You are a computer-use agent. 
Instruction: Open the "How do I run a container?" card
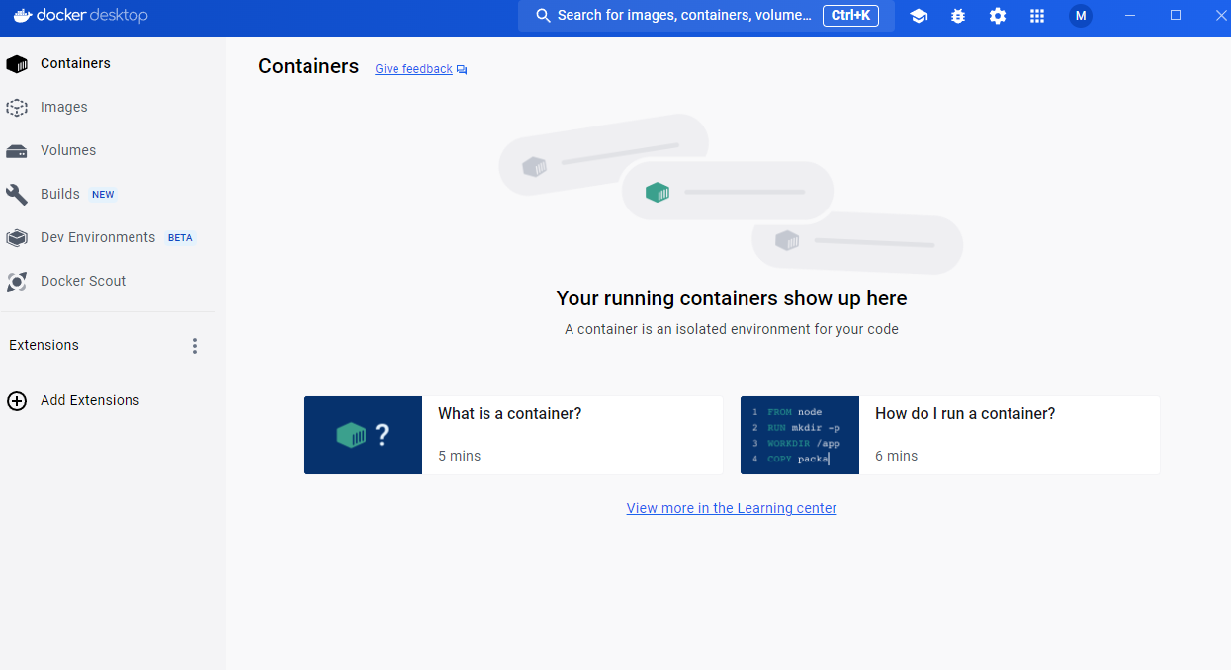950,436
